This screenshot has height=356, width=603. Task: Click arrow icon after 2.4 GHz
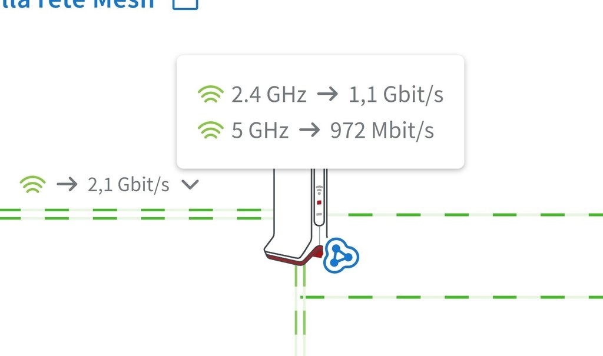tap(327, 94)
